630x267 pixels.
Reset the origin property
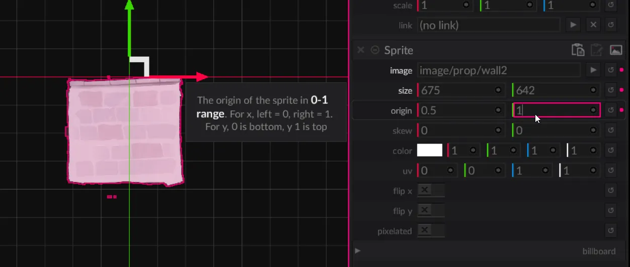coord(611,110)
